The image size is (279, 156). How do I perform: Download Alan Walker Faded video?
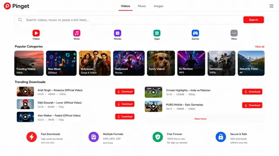point(125,117)
